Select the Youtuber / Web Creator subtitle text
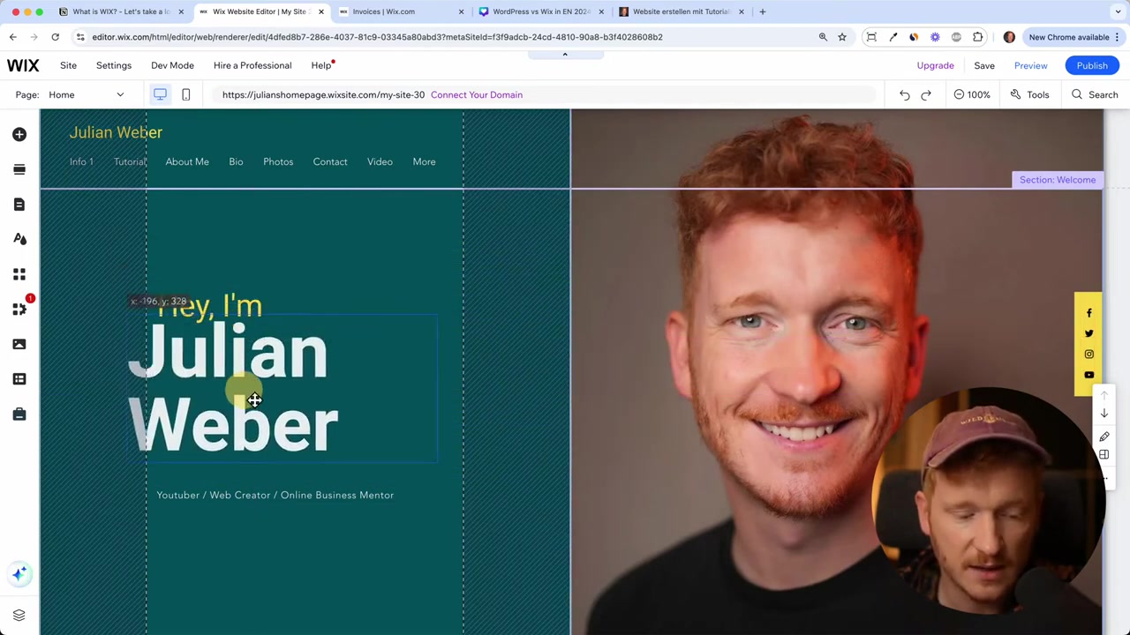 click(275, 495)
